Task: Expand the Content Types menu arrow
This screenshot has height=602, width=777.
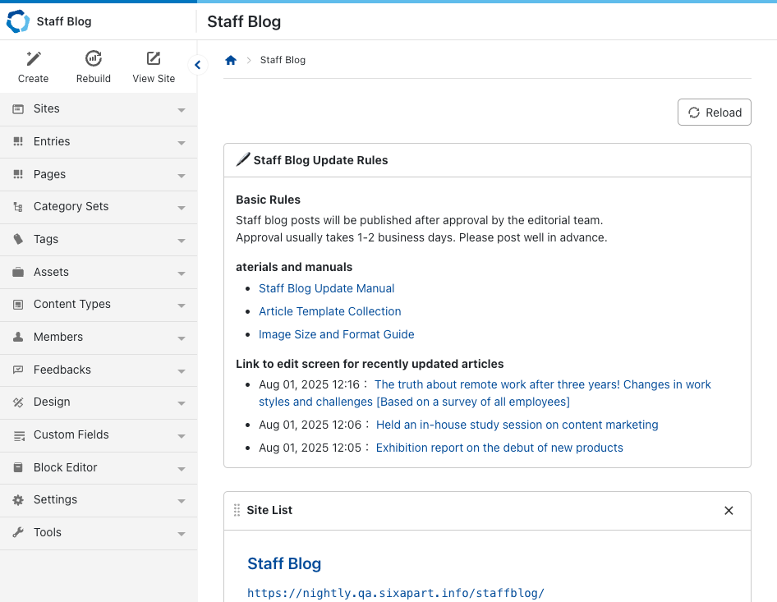Action: 182,306
